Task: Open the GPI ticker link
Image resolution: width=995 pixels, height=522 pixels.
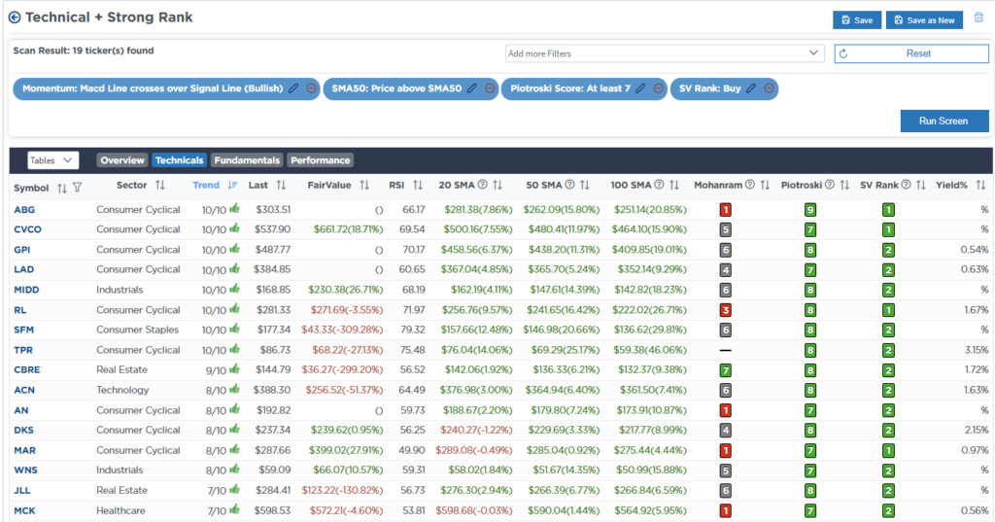Action: 22,250
